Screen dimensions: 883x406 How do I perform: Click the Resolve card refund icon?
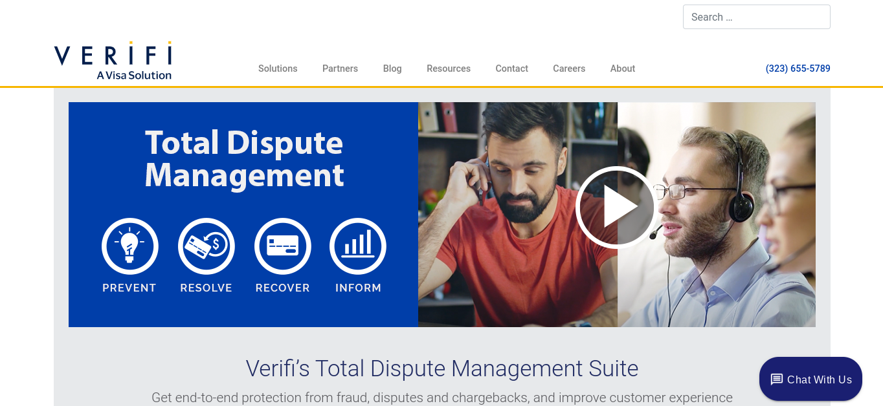pyautogui.click(x=207, y=246)
